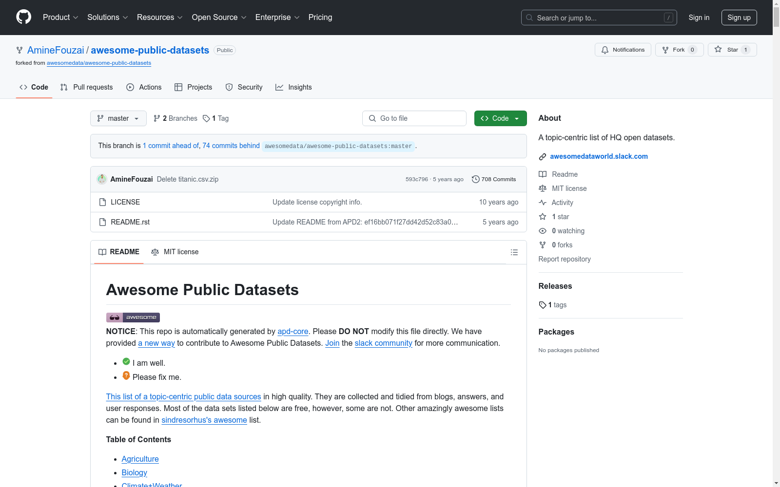Open the Actions tab
The image size is (780, 487).
pos(144,87)
